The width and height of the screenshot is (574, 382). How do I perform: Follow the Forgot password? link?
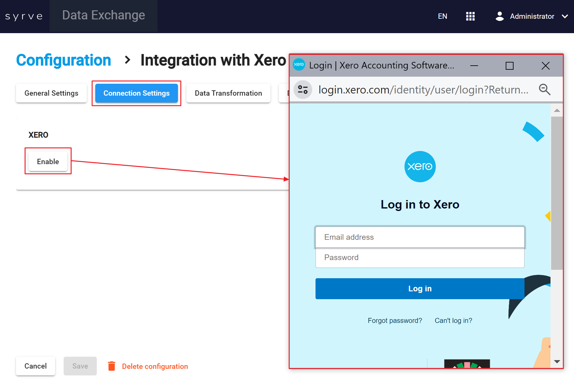[x=394, y=320]
